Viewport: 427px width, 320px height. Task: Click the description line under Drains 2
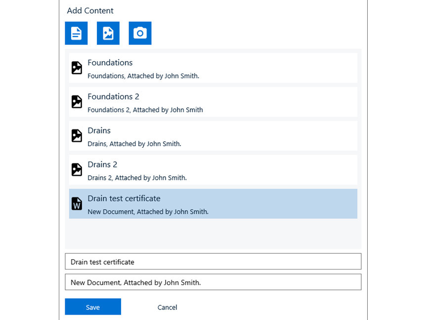tap(137, 178)
